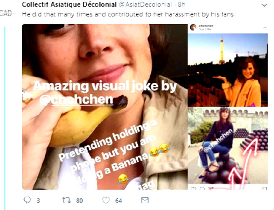Click the embedded post three-dot menu

click(265, 27)
